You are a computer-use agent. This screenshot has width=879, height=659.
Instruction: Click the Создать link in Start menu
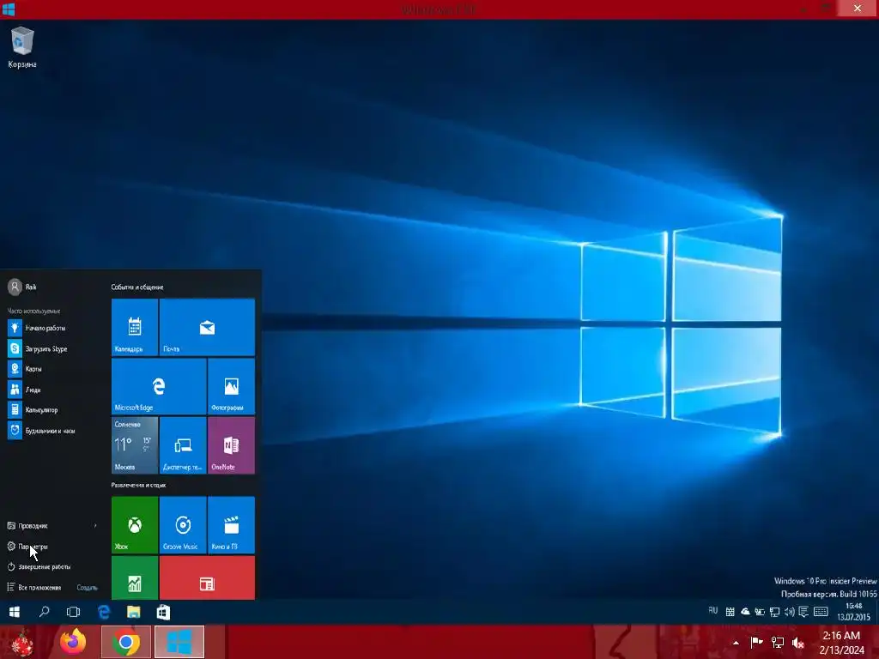(x=87, y=587)
